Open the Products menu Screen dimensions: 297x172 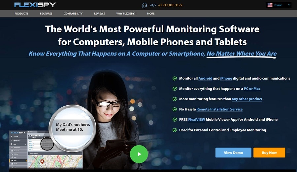(x=21, y=14)
